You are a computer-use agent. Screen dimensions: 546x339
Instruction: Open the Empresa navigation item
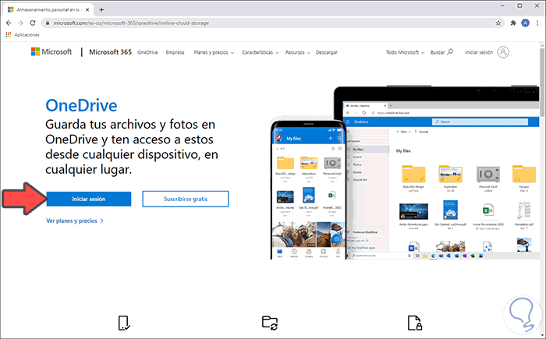click(x=175, y=52)
